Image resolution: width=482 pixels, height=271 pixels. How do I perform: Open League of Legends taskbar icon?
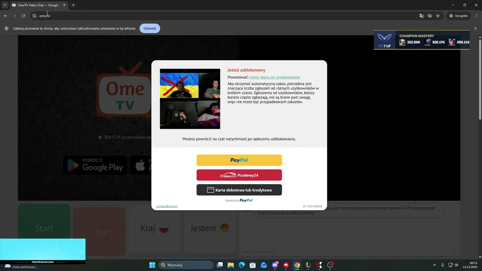pos(308,265)
